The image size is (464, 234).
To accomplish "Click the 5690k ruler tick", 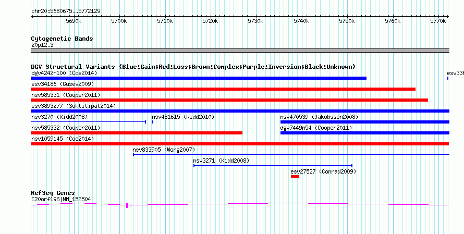I will click(x=74, y=21).
